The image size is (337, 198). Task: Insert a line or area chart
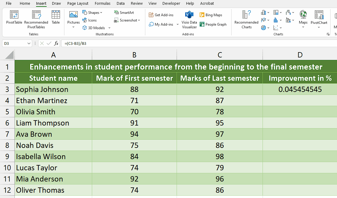pos(263,20)
